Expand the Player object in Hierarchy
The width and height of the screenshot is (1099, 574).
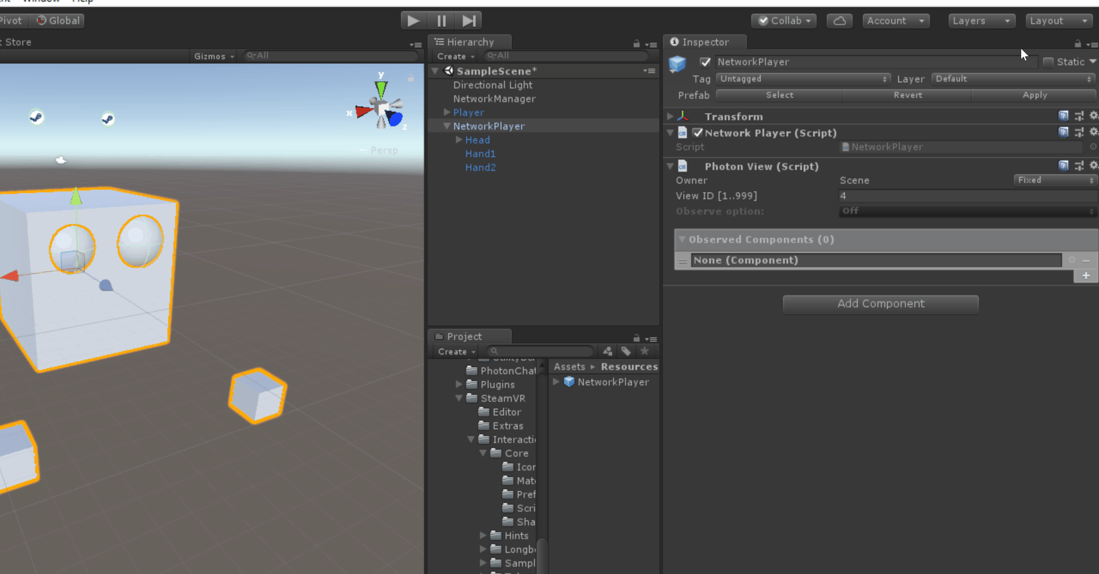click(x=446, y=112)
